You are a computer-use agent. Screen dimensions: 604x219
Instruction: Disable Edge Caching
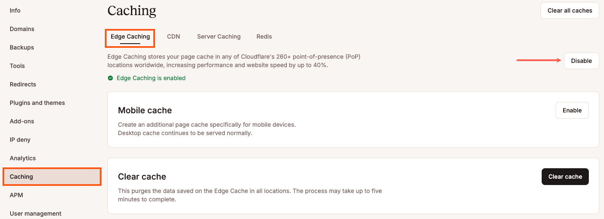(x=581, y=61)
